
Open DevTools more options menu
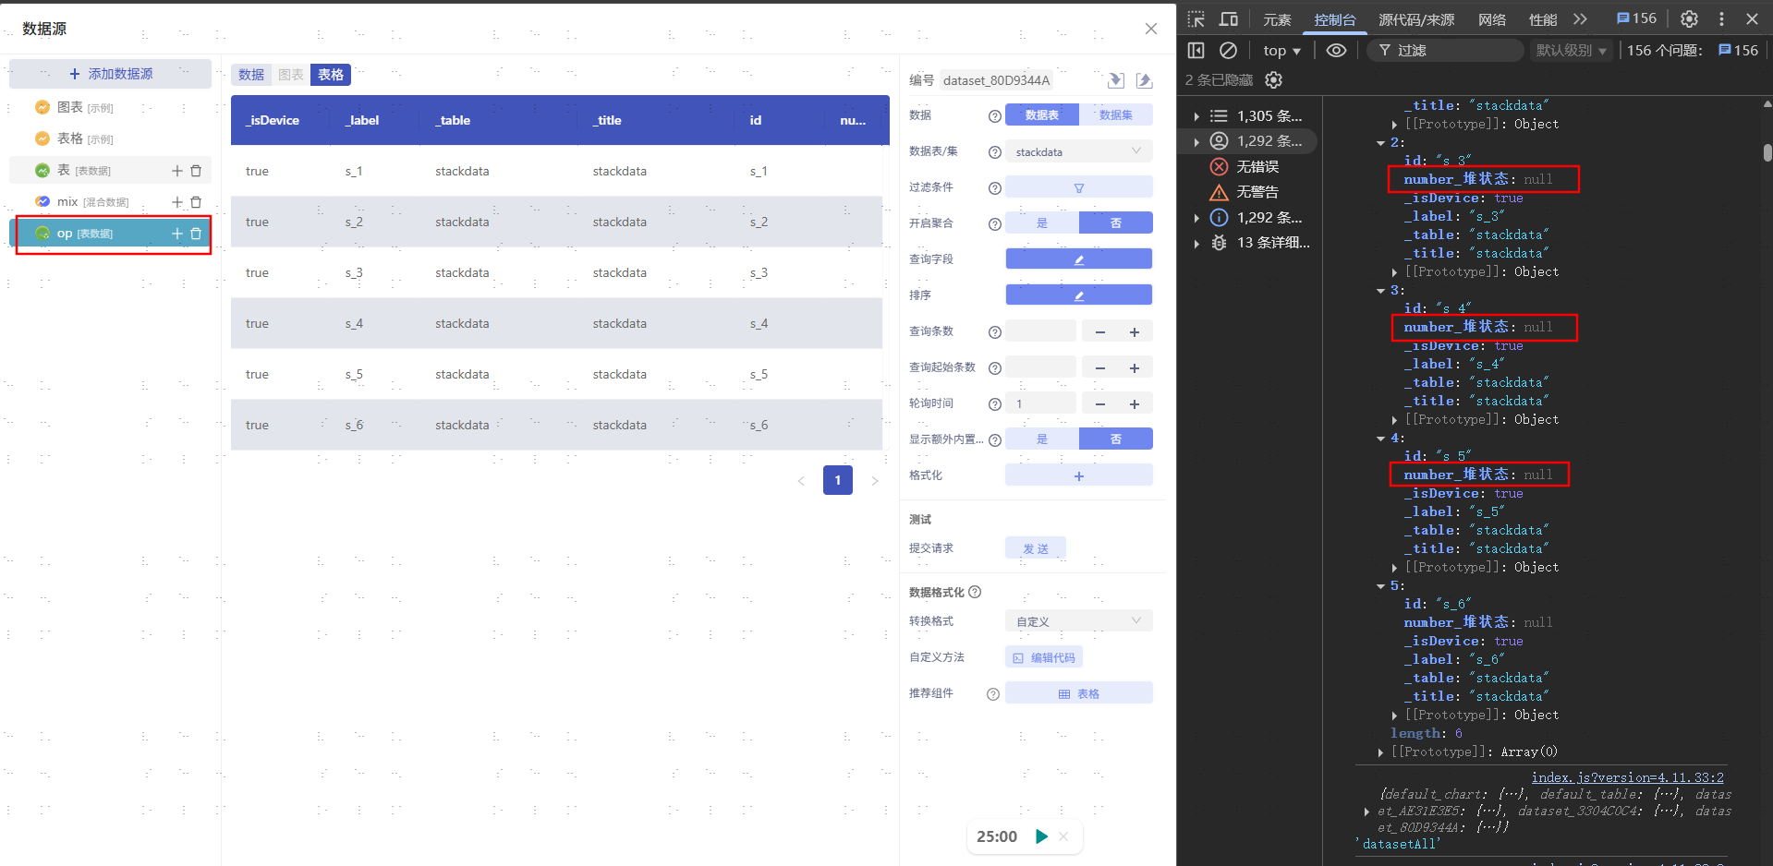coord(1721,18)
